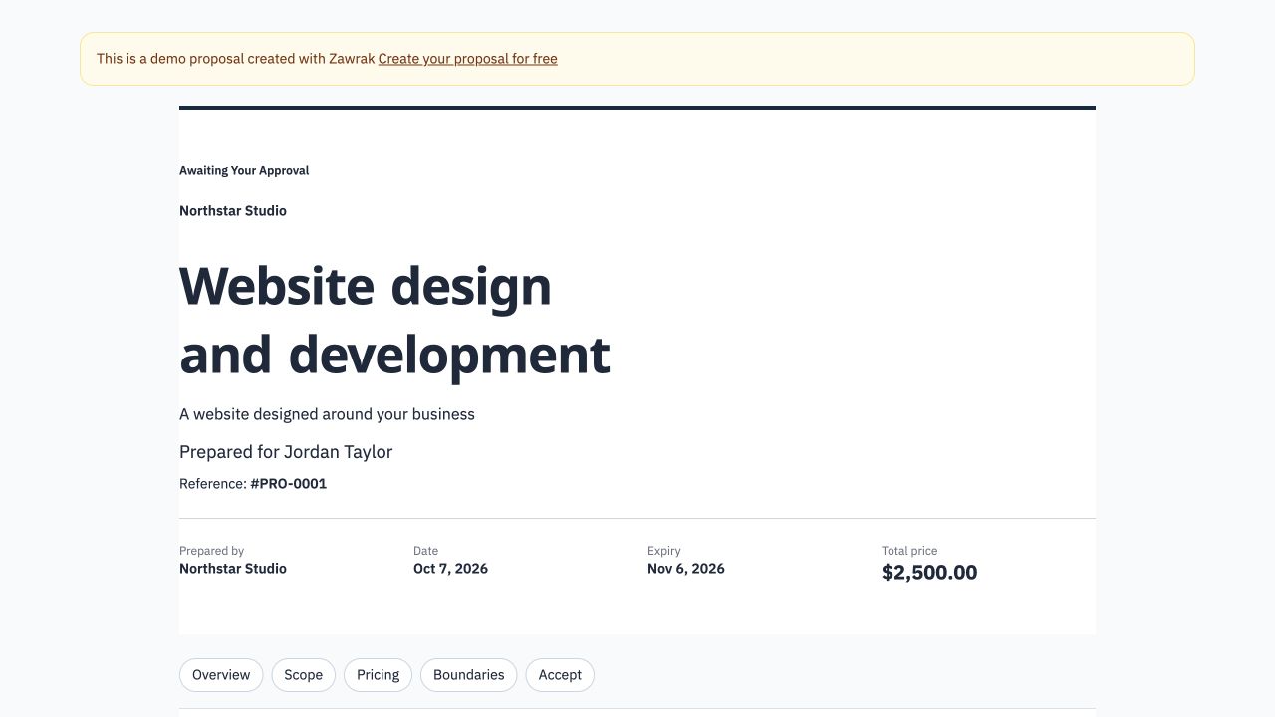Click the 'Awaiting Your Approval' status text
1275x717 pixels.
coord(244,171)
